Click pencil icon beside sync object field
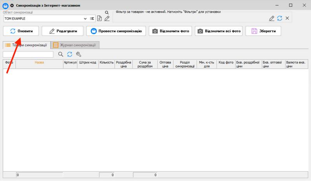This screenshot has width=311, height=181. (107, 18)
